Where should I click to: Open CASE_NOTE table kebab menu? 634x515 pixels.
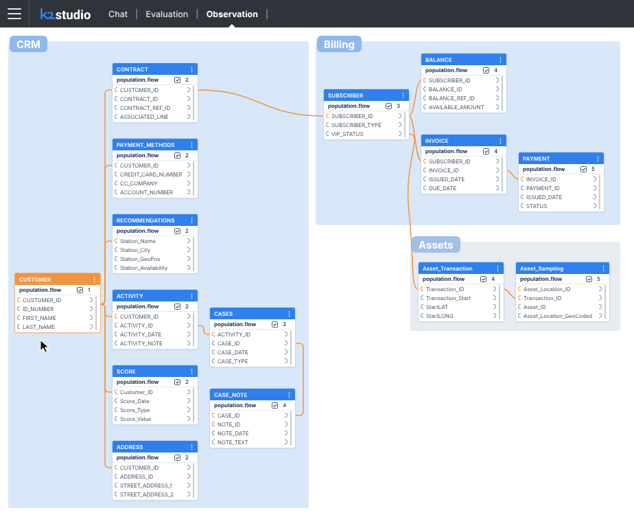click(289, 395)
